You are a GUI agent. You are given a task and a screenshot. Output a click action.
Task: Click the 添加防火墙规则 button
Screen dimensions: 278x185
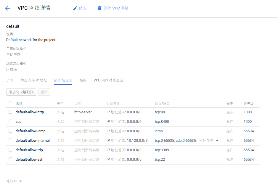tap(21, 92)
